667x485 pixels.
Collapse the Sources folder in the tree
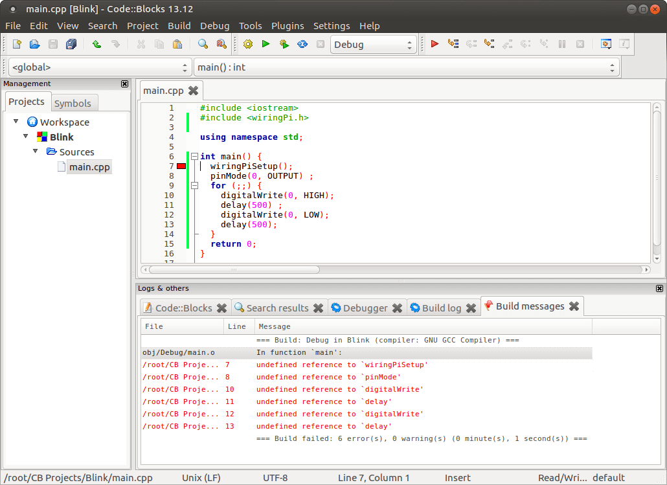click(x=36, y=151)
